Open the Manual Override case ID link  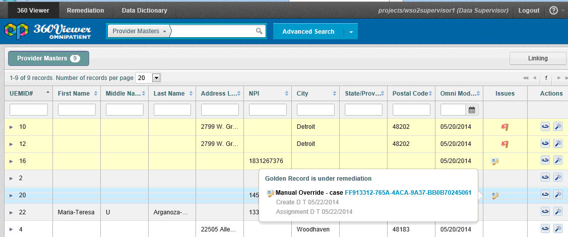point(408,193)
